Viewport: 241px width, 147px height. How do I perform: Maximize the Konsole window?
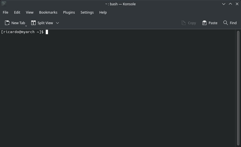[230, 4]
